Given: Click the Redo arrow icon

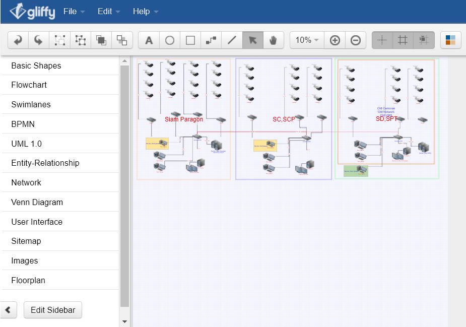Looking at the screenshot, I should (39, 40).
